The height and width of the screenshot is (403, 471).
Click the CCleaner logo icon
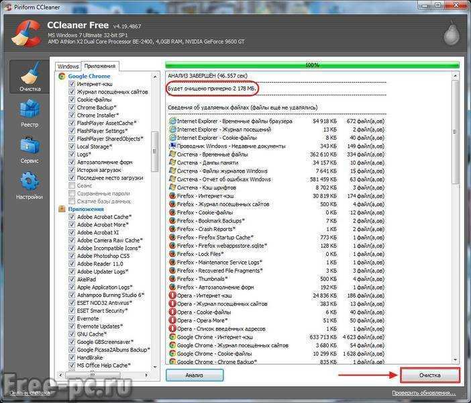(x=26, y=34)
